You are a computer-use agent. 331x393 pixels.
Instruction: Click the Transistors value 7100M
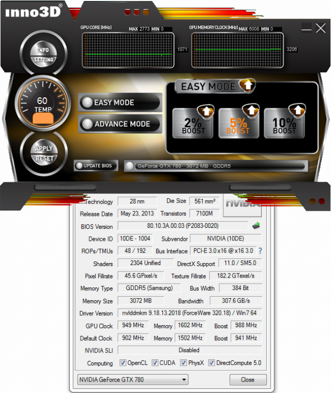(205, 213)
